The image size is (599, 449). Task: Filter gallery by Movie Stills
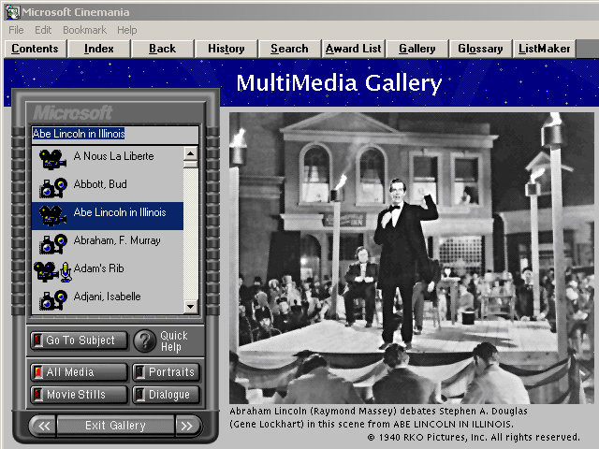(79, 395)
